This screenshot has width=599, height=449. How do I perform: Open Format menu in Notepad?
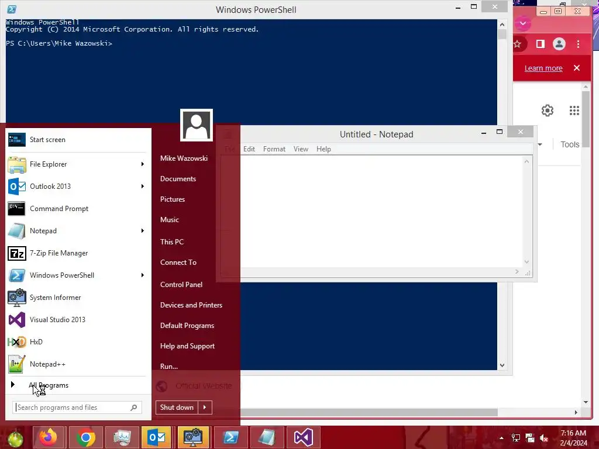(274, 149)
